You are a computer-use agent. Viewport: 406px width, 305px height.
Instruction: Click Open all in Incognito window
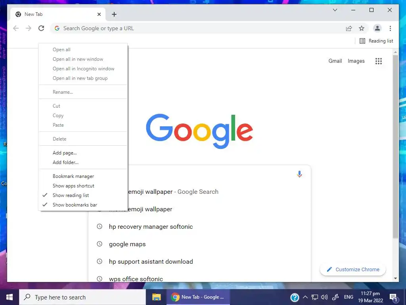click(x=83, y=69)
